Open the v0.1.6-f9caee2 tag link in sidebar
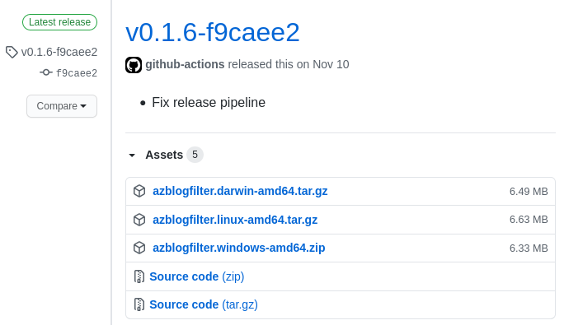The width and height of the screenshot is (564, 325). (59, 52)
